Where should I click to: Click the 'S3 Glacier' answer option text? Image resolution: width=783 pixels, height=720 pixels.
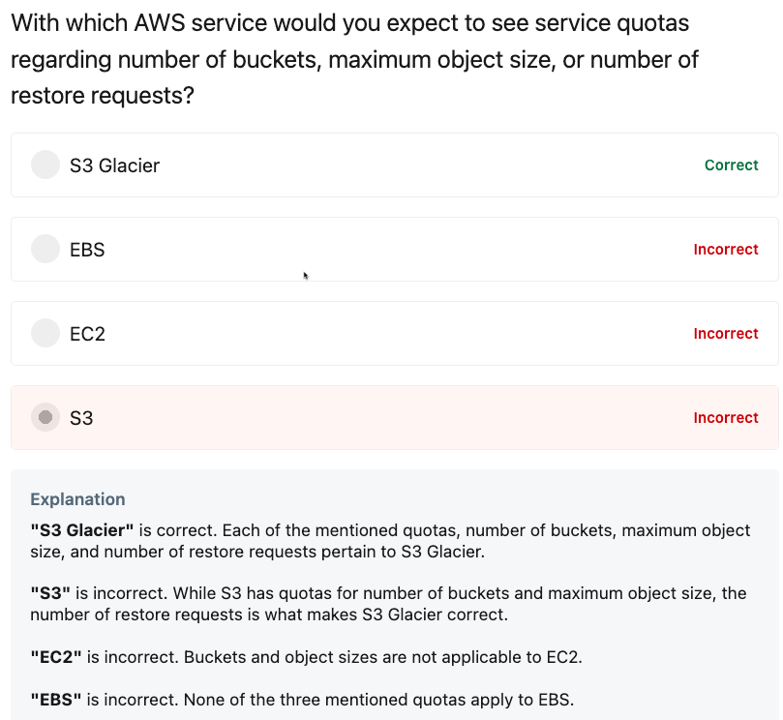tap(114, 165)
